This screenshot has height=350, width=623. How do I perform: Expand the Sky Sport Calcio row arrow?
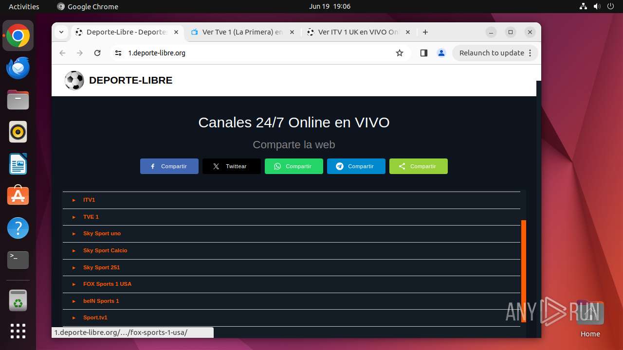pyautogui.click(x=74, y=251)
